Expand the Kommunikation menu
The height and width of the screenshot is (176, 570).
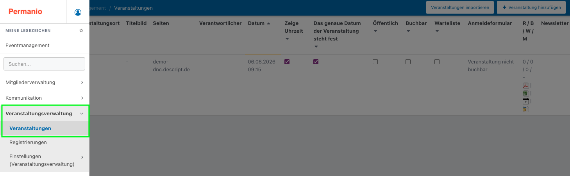coord(45,98)
